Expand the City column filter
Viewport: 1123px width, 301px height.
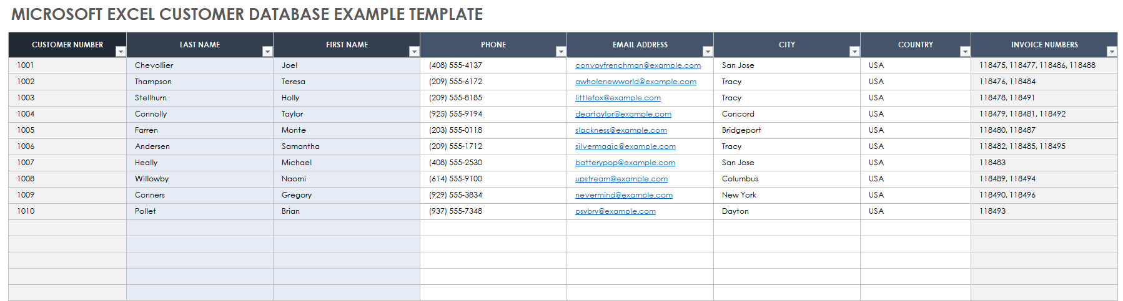point(854,52)
